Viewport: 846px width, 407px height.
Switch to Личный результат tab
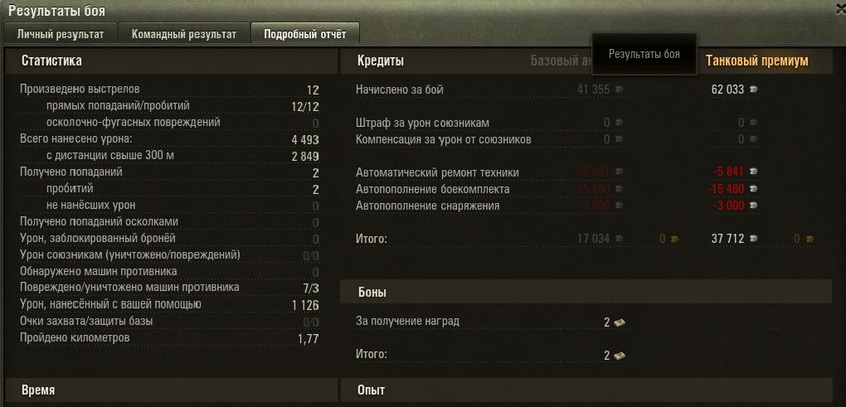click(x=60, y=34)
